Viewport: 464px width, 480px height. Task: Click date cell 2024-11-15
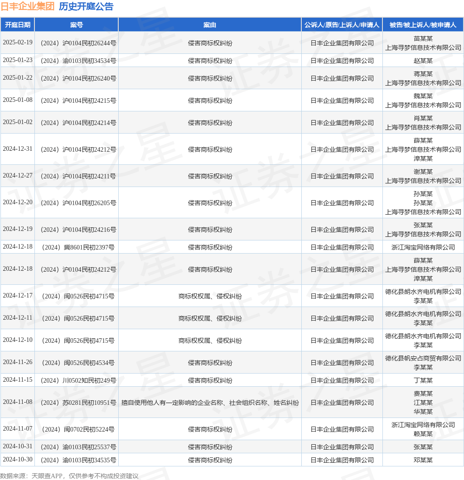pos(18,379)
